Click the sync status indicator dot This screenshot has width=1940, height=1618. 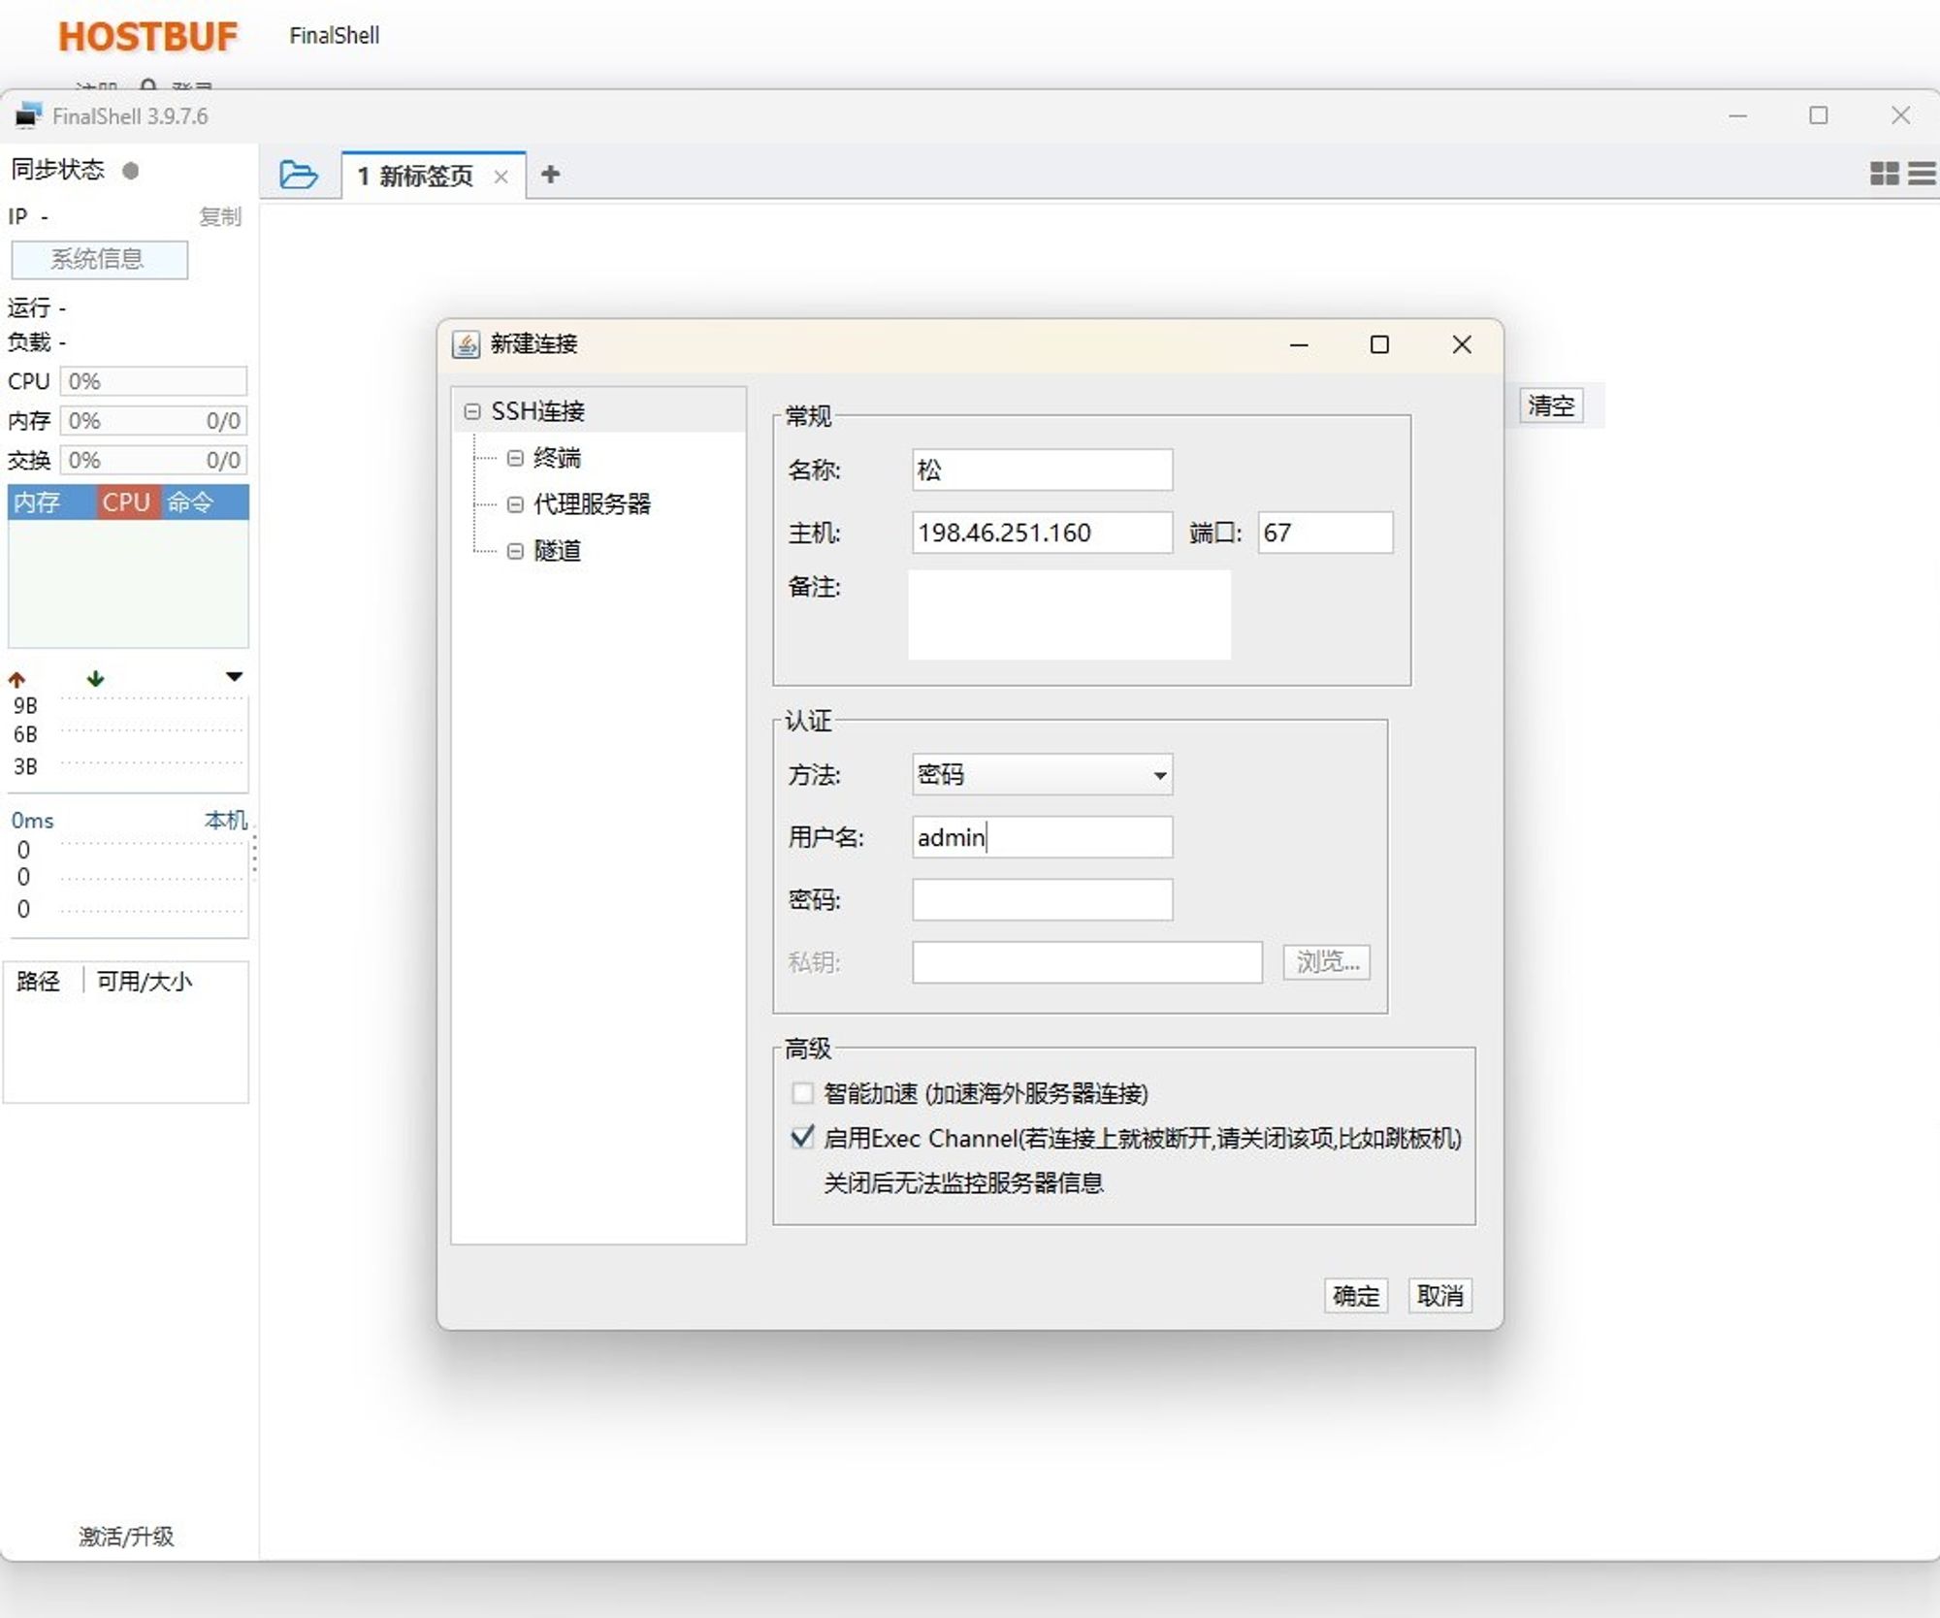click(131, 171)
